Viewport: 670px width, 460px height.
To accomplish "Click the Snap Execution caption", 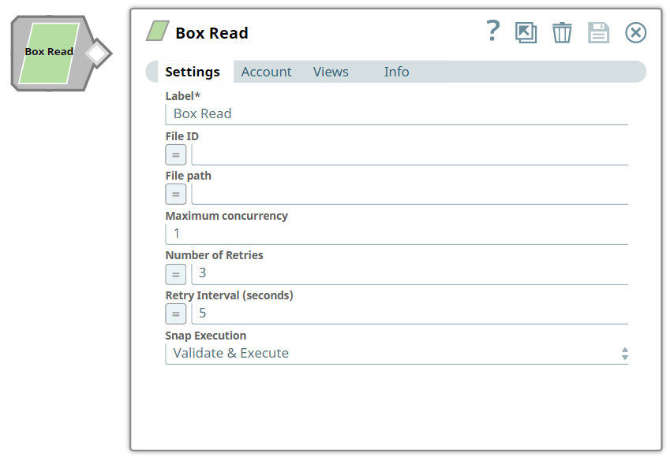I will (205, 336).
